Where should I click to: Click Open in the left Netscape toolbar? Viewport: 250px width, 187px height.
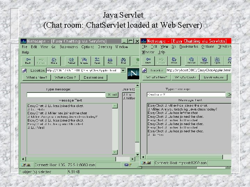pos(97,61)
